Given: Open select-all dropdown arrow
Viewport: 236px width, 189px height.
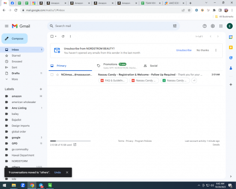Looking at the screenshot, I should click(56, 36).
